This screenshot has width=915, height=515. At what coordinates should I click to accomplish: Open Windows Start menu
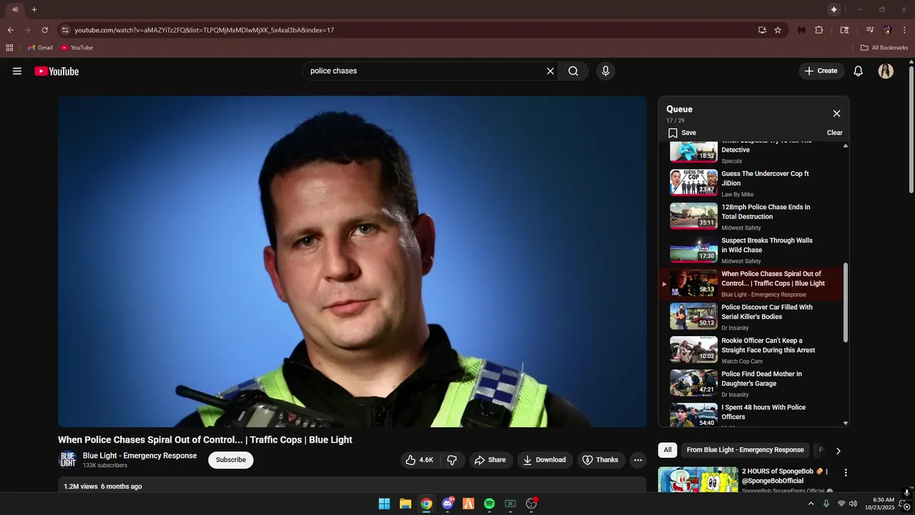point(384,504)
